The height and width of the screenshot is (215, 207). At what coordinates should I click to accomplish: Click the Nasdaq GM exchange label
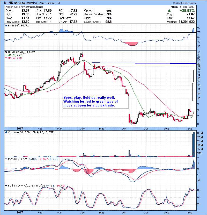click(53, 3)
